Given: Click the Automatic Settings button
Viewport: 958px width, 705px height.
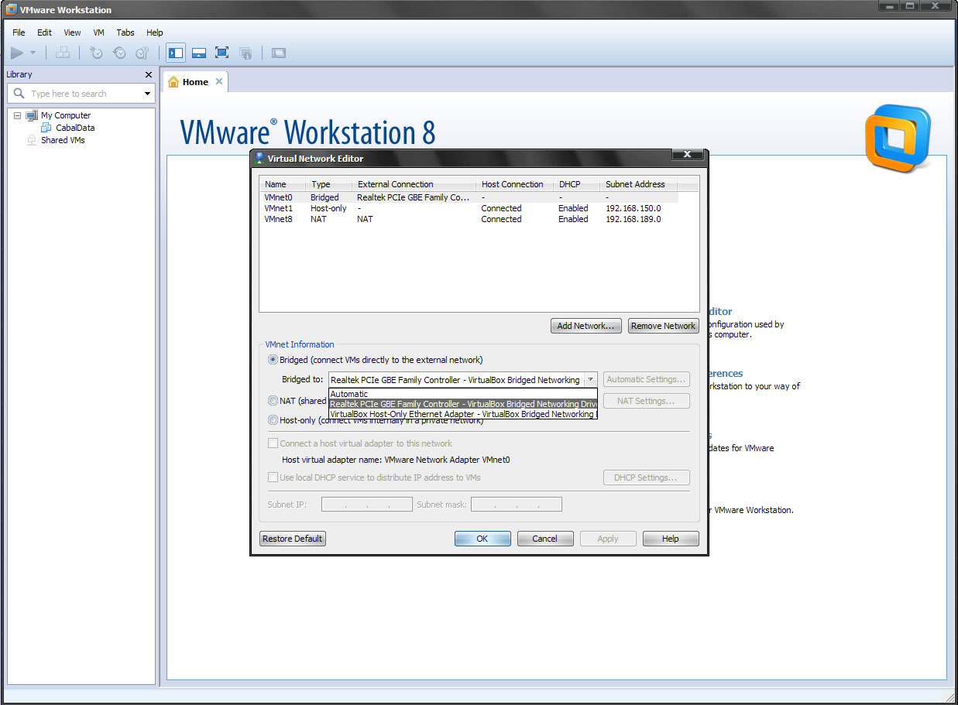Looking at the screenshot, I should pos(646,379).
